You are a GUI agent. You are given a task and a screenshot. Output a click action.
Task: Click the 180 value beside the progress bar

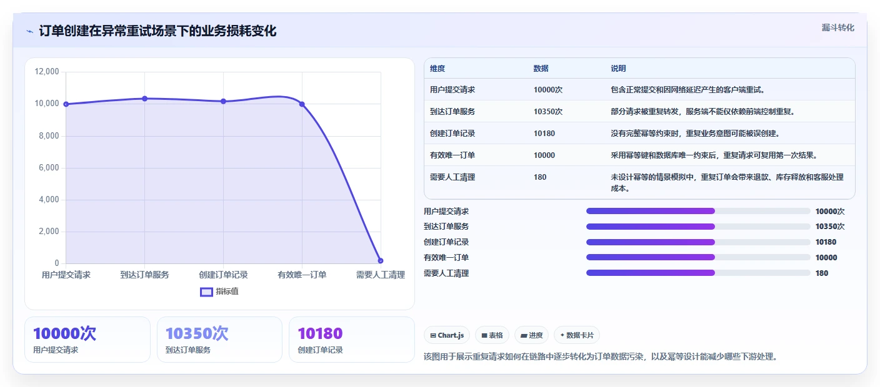click(x=822, y=273)
